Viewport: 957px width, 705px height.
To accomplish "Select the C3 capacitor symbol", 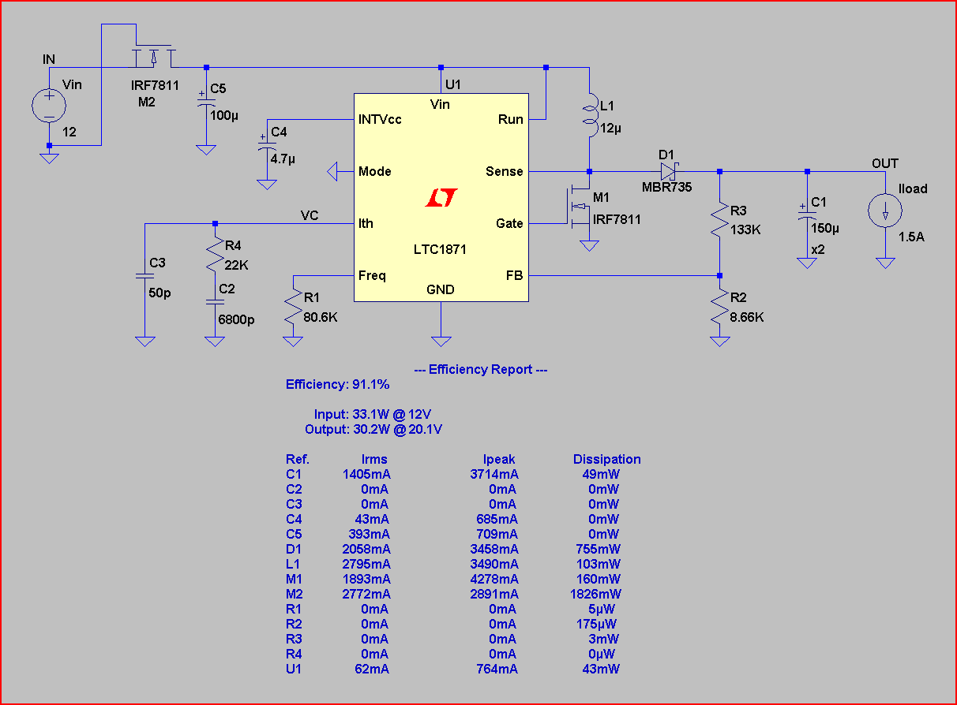I will 144,276.
